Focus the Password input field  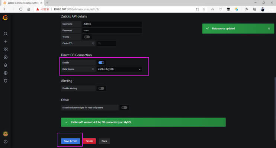click(112, 30)
